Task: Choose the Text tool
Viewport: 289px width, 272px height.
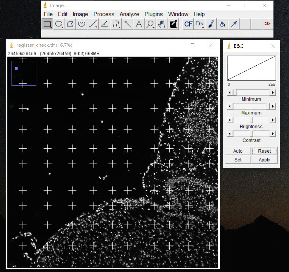Action: pyautogui.click(x=139, y=24)
